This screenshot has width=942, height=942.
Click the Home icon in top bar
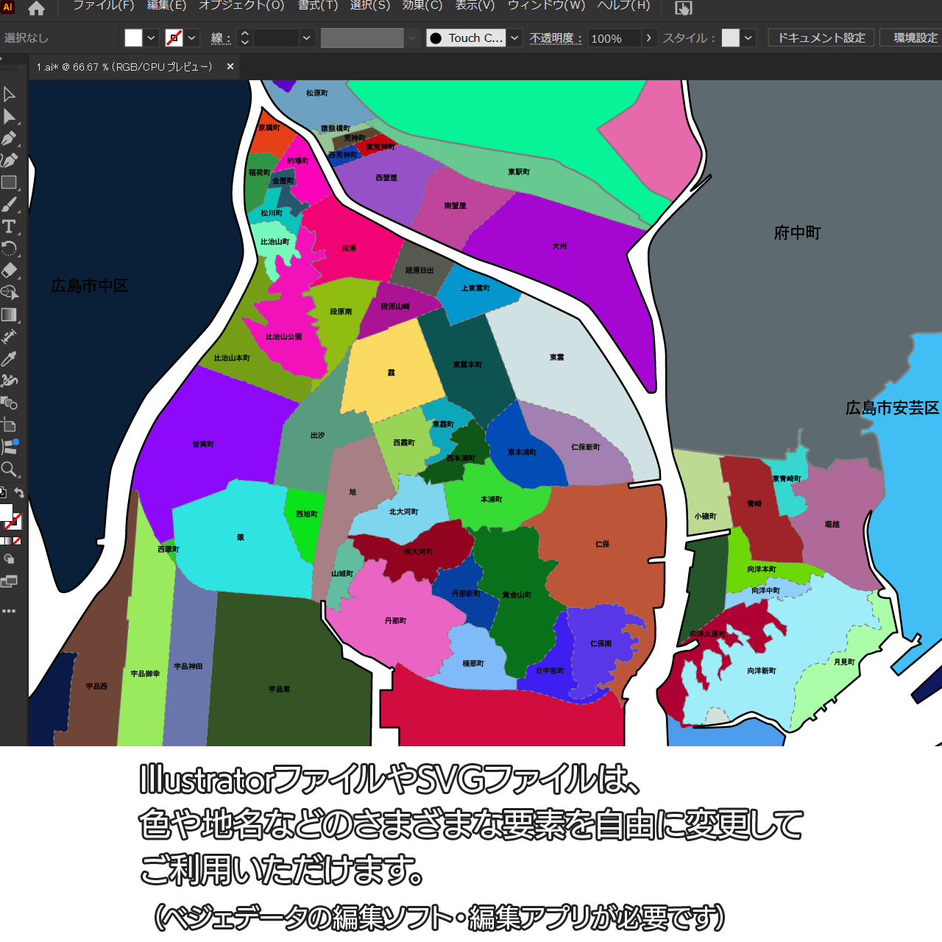(36, 9)
